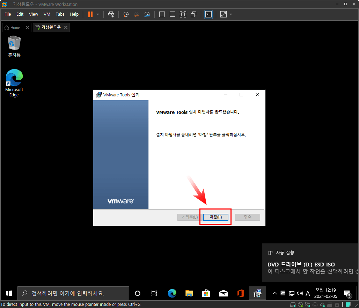Open Cortana from the taskbar circle
The height and width of the screenshot is (308, 359).
coord(137,293)
